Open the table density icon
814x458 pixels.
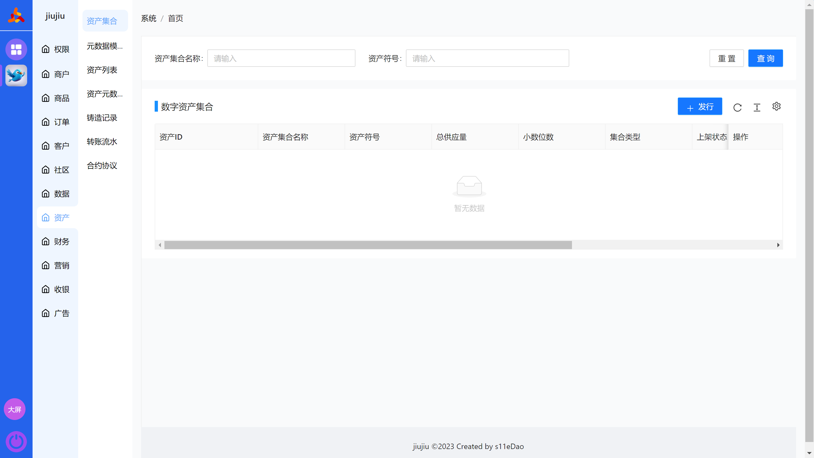pyautogui.click(x=757, y=107)
